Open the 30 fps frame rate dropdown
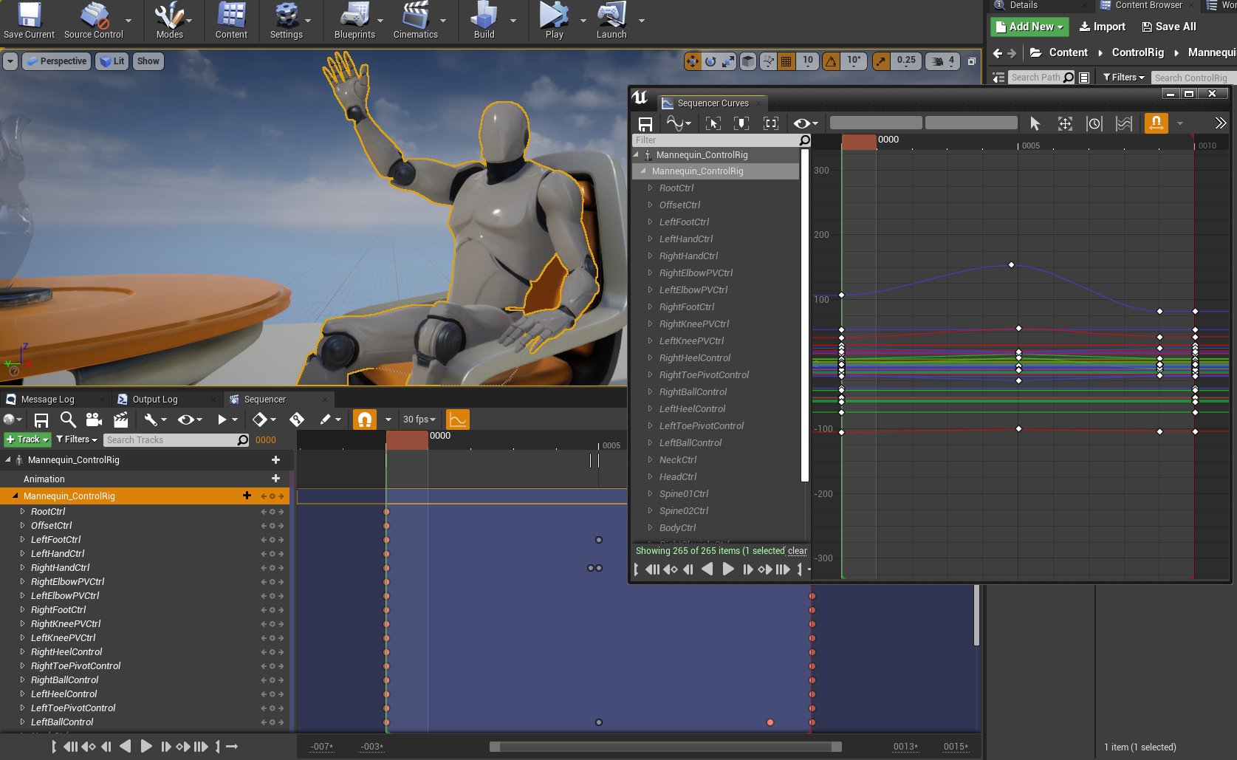The height and width of the screenshot is (760, 1237). point(418,419)
